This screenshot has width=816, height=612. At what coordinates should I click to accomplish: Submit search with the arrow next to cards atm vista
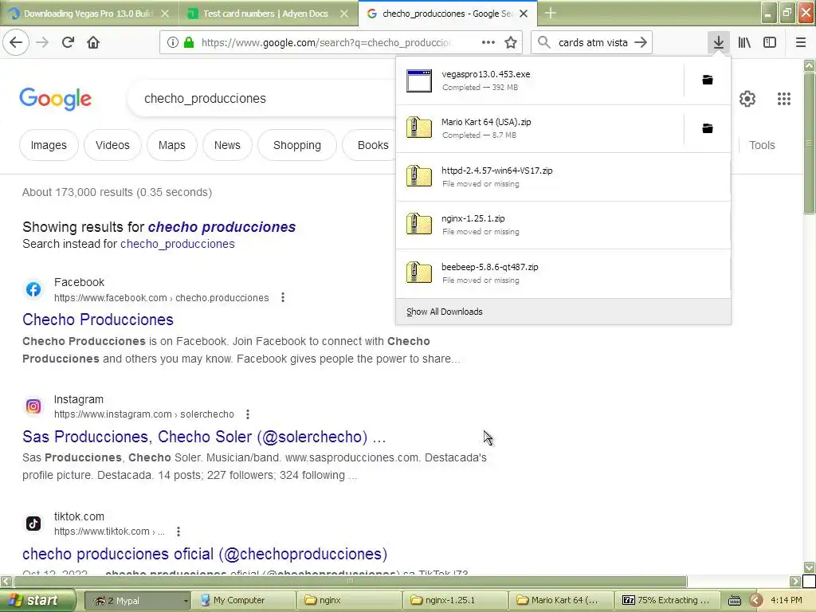pyautogui.click(x=641, y=42)
